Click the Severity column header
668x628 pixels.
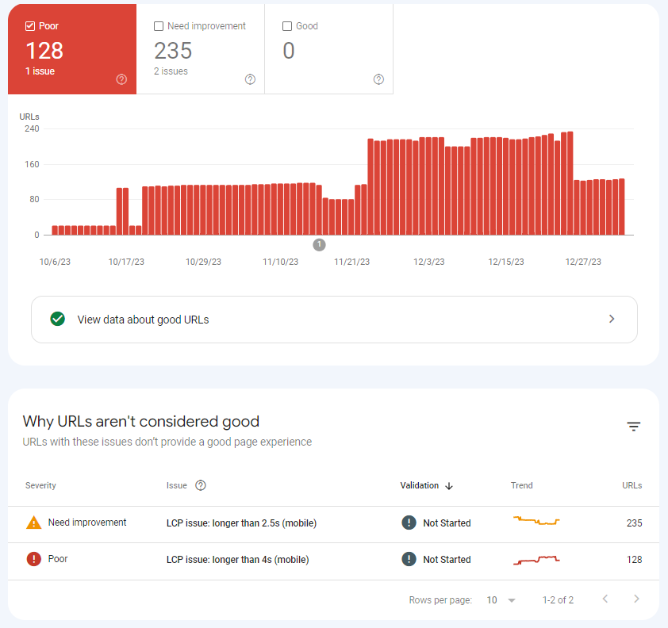click(x=40, y=485)
